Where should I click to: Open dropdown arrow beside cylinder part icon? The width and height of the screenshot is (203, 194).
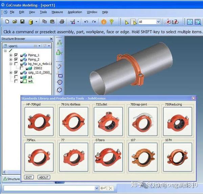click(x=37, y=22)
